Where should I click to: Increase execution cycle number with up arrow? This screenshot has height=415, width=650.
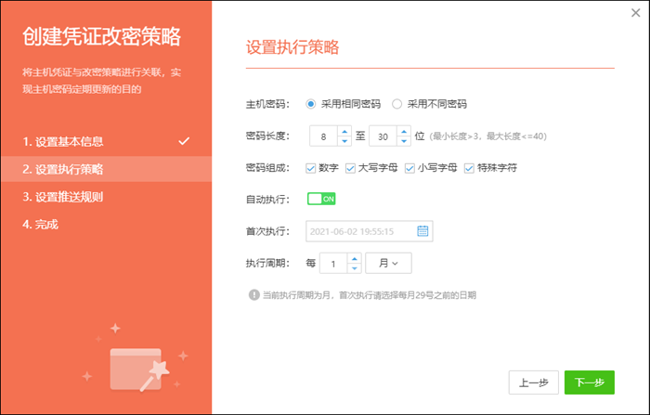pos(354,258)
